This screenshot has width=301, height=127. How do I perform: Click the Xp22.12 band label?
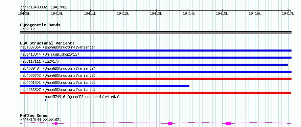[27, 29]
